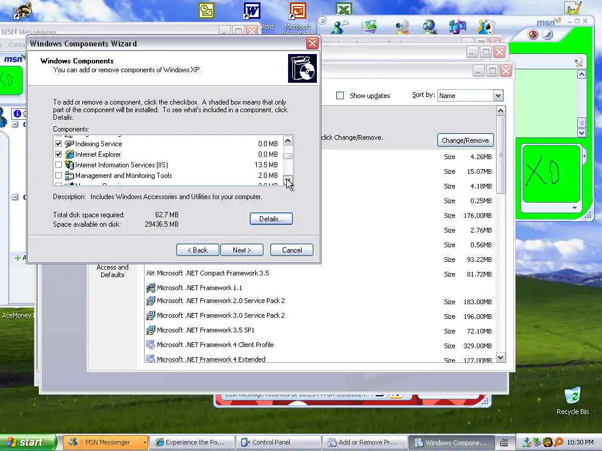
Task: Enable the Show updates checkbox
Action: pyautogui.click(x=340, y=96)
